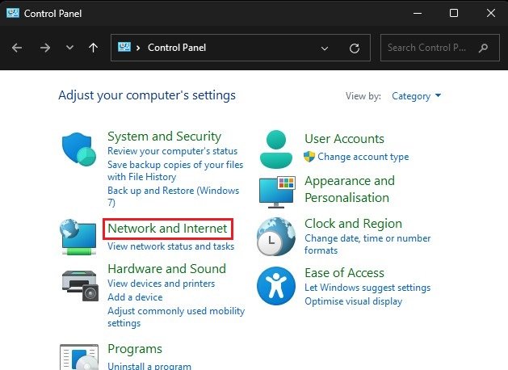
Task: Open Change account type link
Action: pos(363,157)
